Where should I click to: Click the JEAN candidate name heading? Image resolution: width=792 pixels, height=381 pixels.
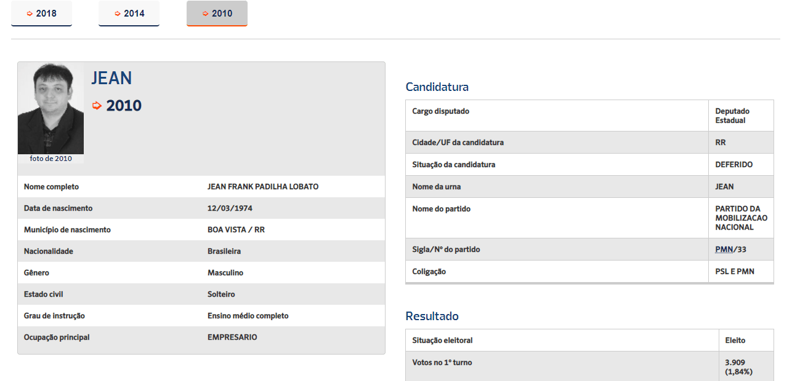111,78
